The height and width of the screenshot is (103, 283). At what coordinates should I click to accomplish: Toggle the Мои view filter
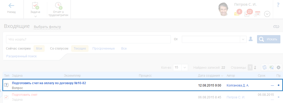(39, 49)
